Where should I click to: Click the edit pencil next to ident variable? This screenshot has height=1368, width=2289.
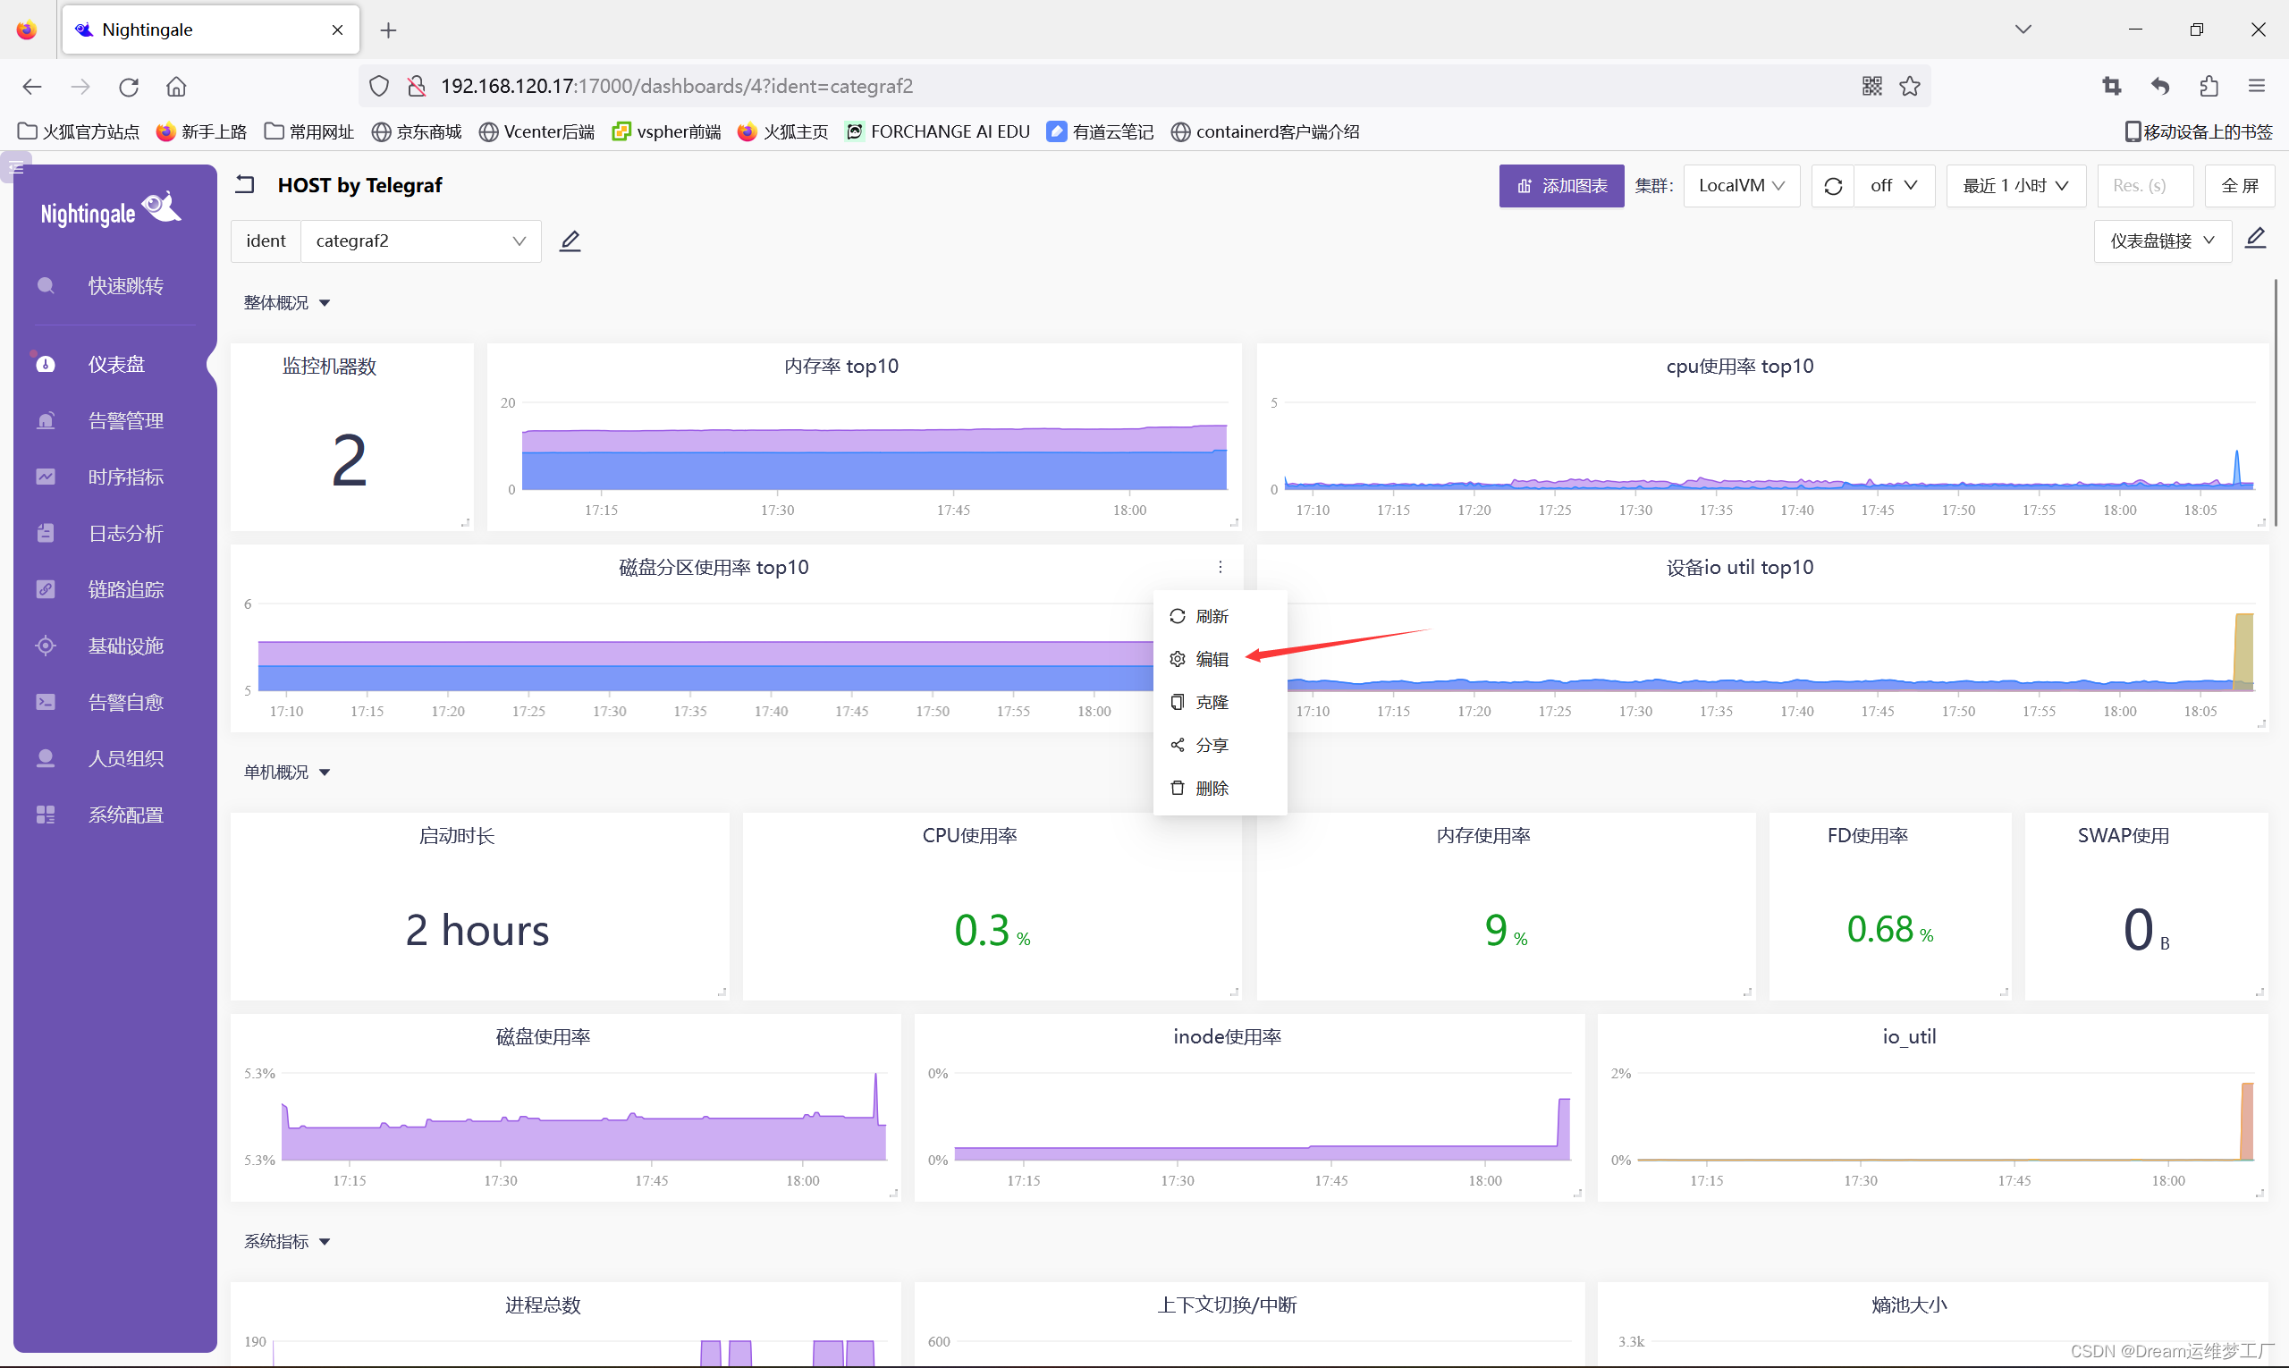(x=570, y=241)
